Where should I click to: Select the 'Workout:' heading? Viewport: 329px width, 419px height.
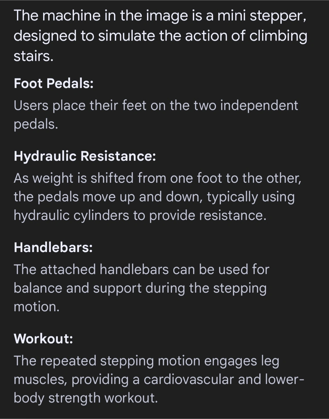pos(43,339)
